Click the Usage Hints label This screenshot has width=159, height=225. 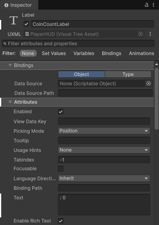coord(27,150)
